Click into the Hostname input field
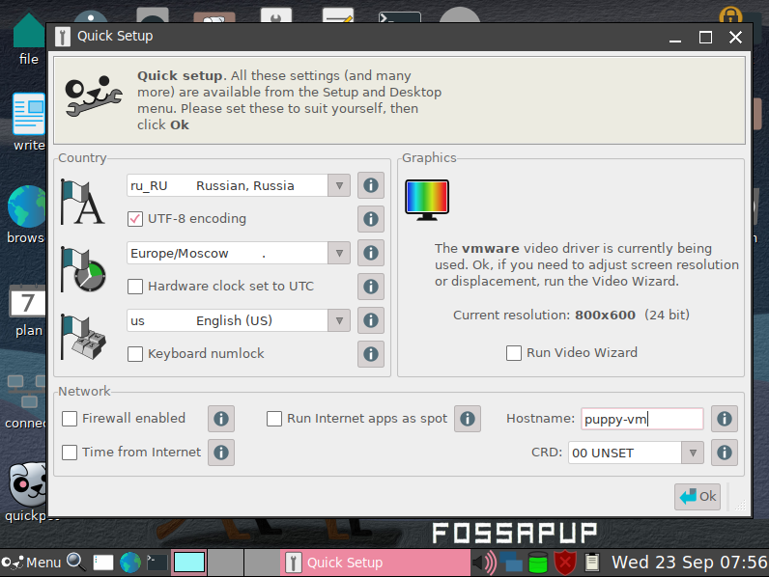769x577 pixels. pos(642,419)
